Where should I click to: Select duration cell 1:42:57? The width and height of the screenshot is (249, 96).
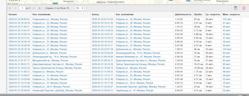pos(183,87)
